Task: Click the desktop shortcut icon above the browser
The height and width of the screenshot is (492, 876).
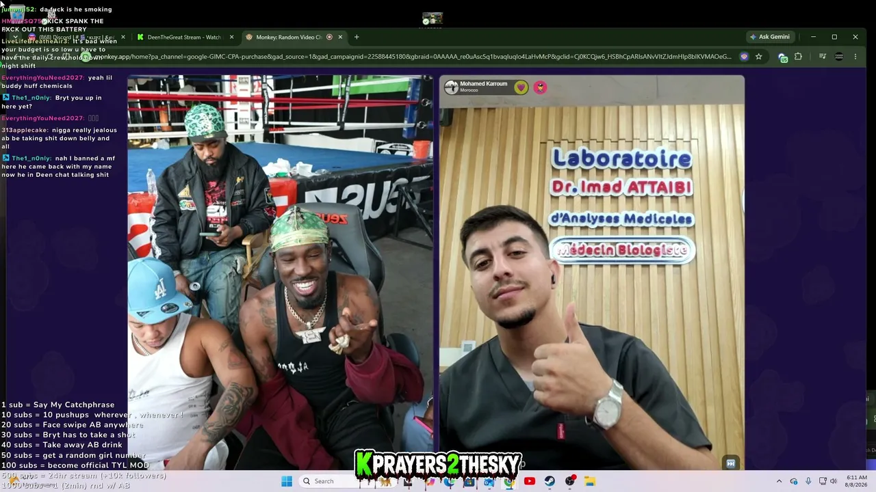Action: pos(432,19)
